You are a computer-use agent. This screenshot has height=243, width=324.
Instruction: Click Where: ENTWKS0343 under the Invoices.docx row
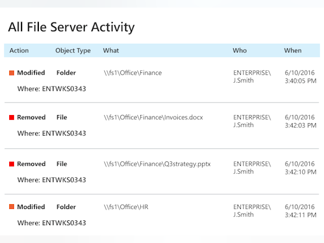[x=51, y=133]
